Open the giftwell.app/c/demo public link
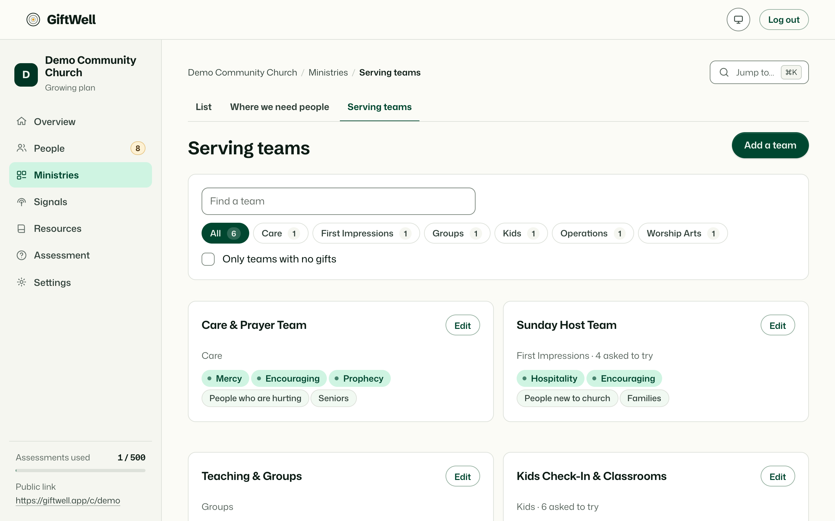This screenshot has width=835, height=521. click(68, 500)
